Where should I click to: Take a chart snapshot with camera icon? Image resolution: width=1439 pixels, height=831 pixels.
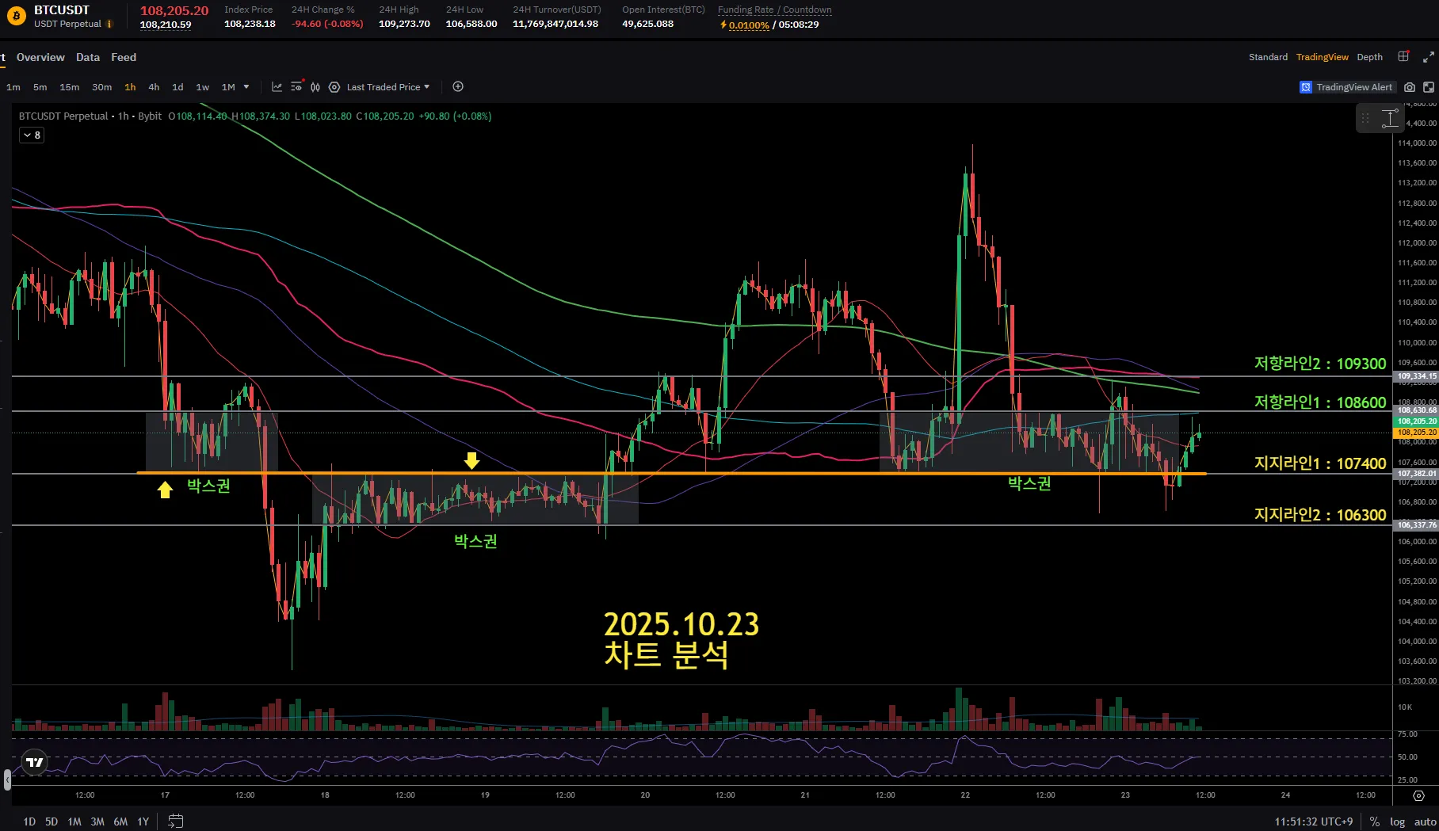1410,87
